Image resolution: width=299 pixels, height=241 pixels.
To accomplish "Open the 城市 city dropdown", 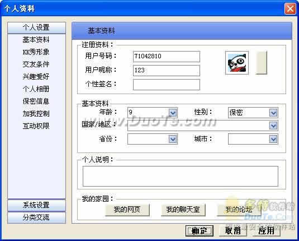I will pyautogui.click(x=273, y=139).
